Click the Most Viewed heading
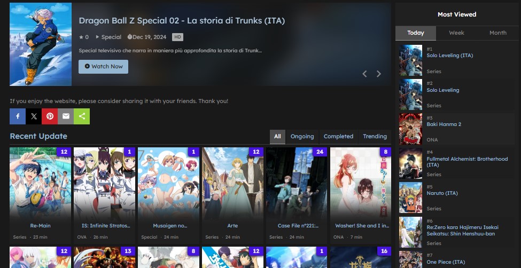Screen dimensions: 521x268 coord(457,14)
